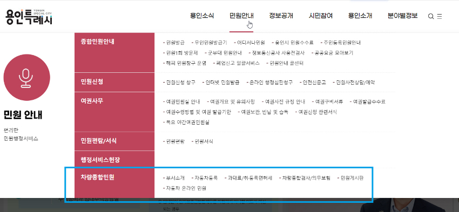Screen dimensions: 459x212
Task: Open the 무인민원발급기 link
Action: tap(211, 43)
